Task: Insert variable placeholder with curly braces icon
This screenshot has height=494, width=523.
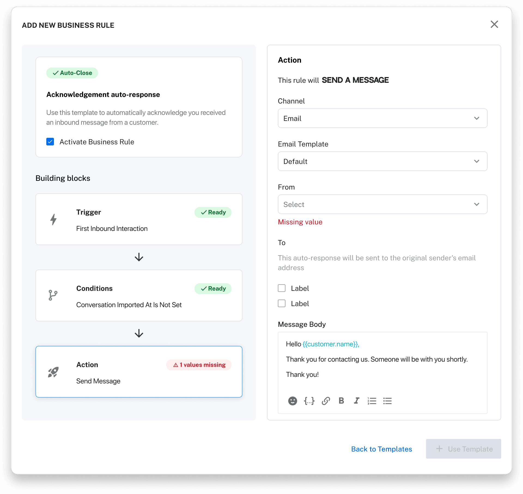Action: (x=309, y=401)
